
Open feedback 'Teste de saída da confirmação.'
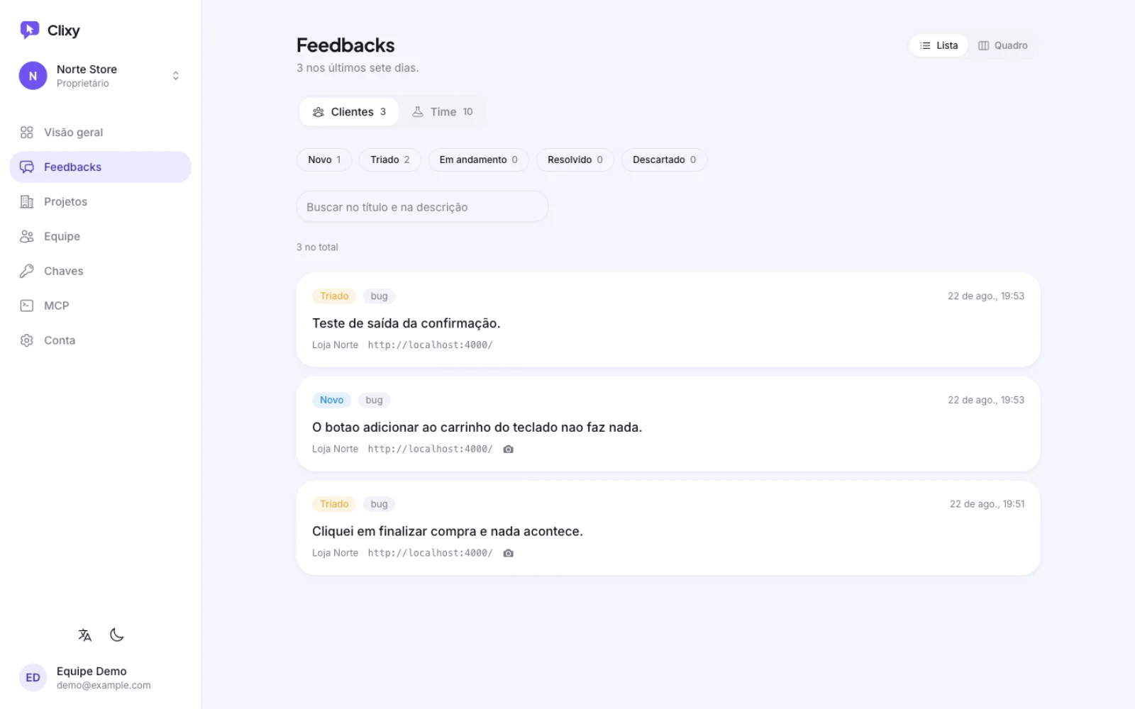coord(668,320)
